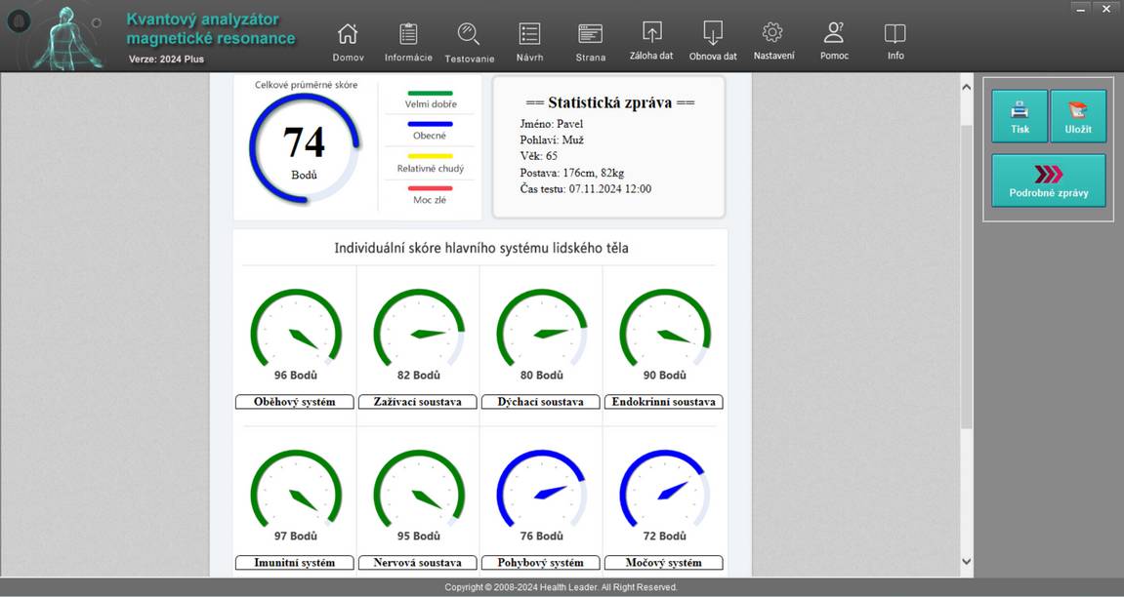The height and width of the screenshot is (597, 1124).
Task: Open the Návrh list icon
Action: (529, 33)
